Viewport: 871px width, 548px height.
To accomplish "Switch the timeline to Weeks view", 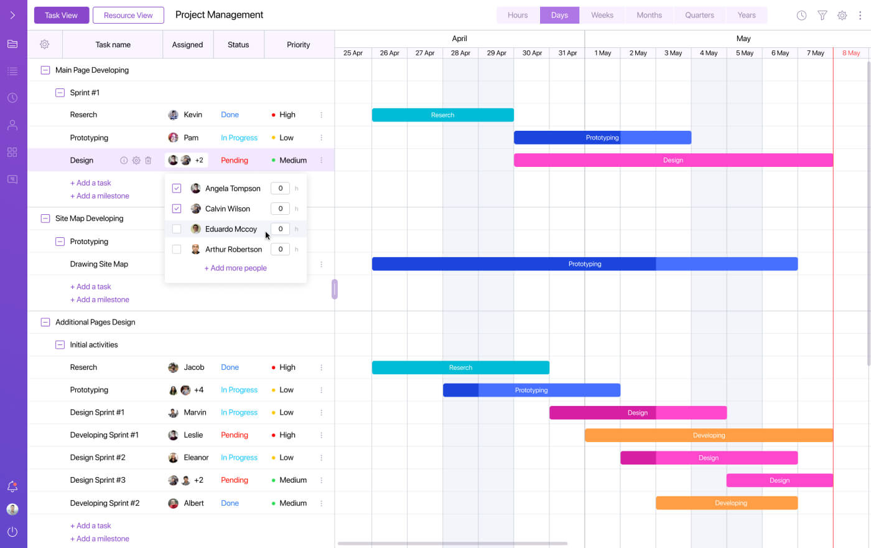I will point(602,14).
